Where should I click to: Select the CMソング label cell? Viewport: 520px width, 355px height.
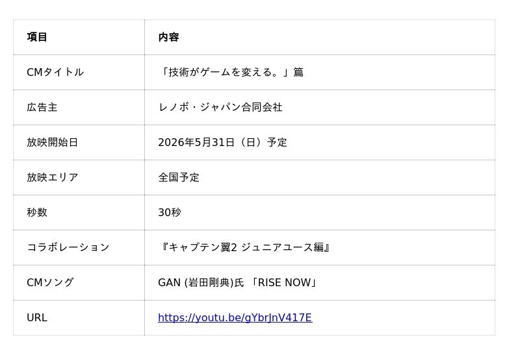[x=79, y=282]
